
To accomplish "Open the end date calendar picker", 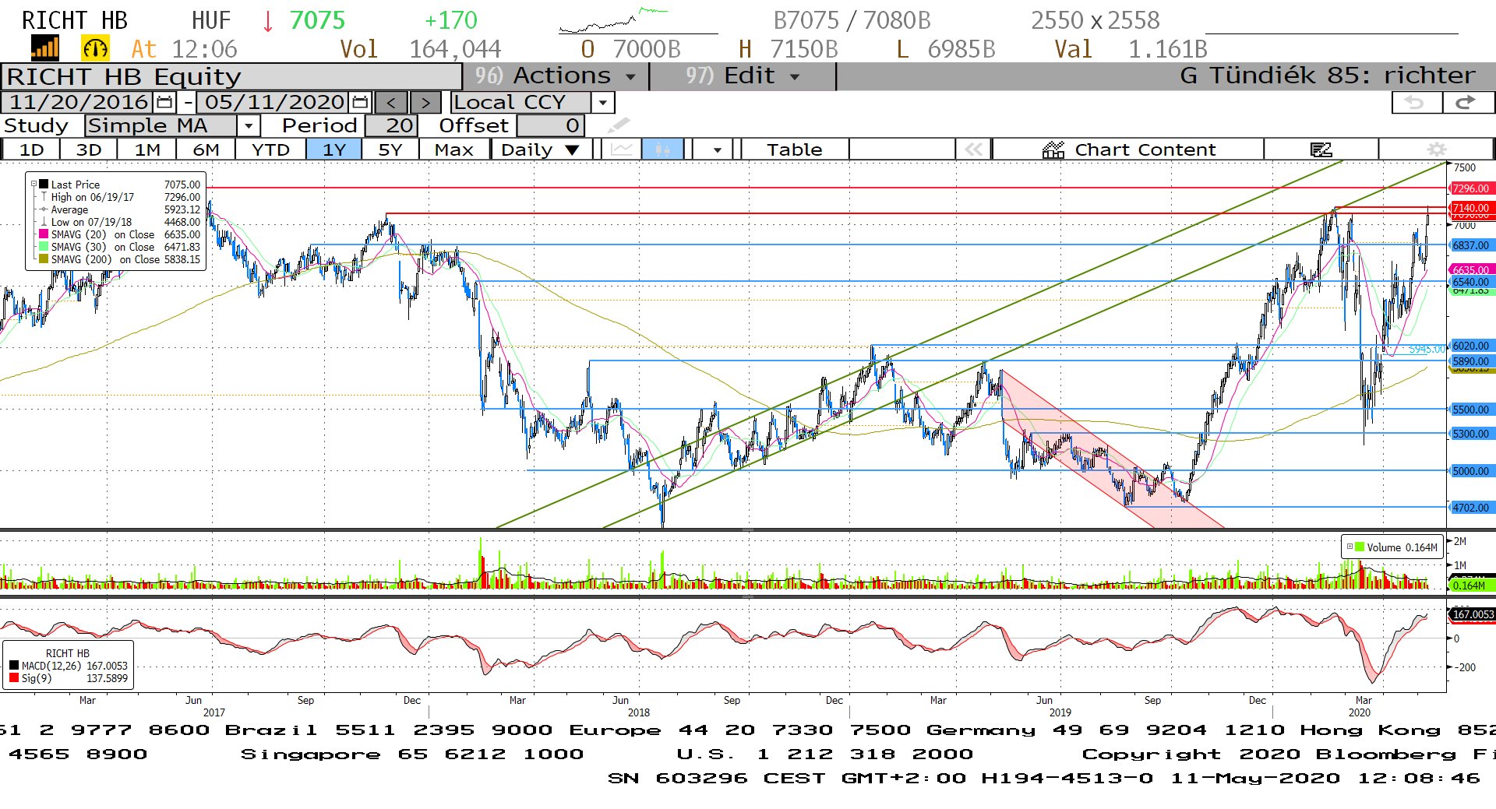I will 360,102.
